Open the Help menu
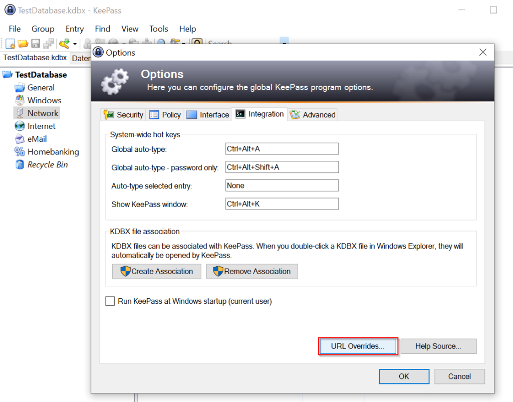The width and height of the screenshot is (513, 402). (x=187, y=29)
